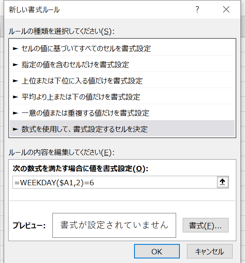The width and height of the screenshot is (245, 263).
Task: Choose 平均より上または下の値だけを書式設定 rule
Action: [x=122, y=97]
